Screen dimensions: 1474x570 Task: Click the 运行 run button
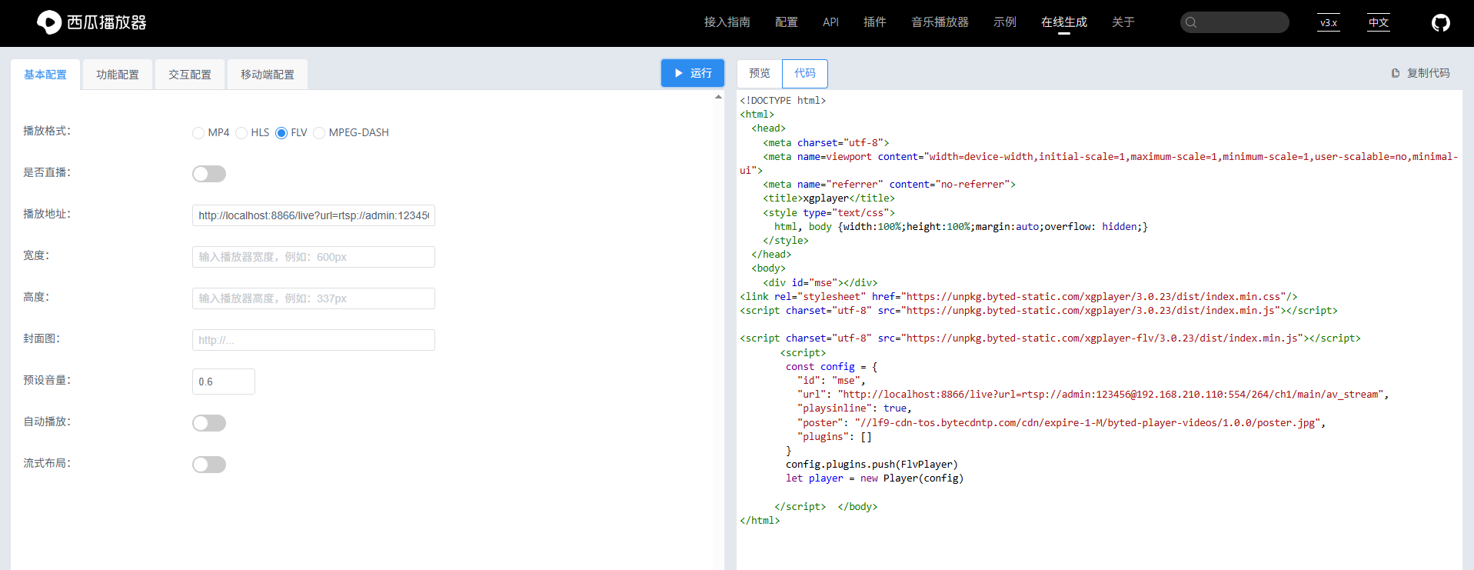pos(693,73)
